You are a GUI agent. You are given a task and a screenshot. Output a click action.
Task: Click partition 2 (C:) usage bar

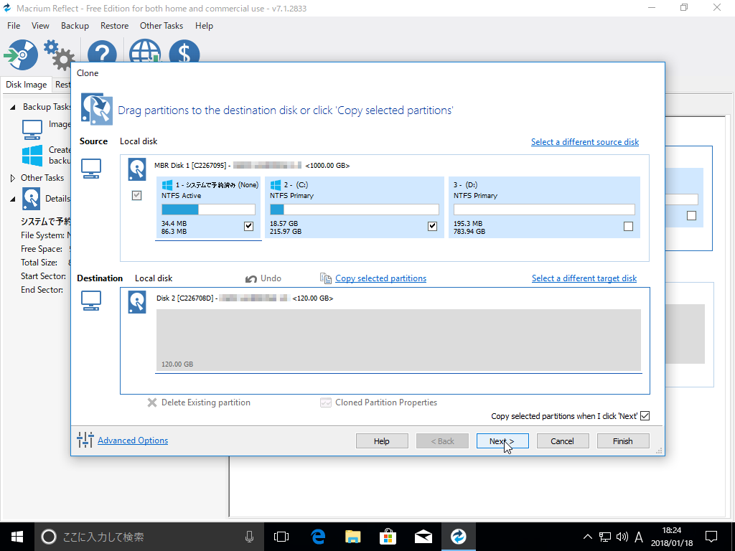pos(355,209)
